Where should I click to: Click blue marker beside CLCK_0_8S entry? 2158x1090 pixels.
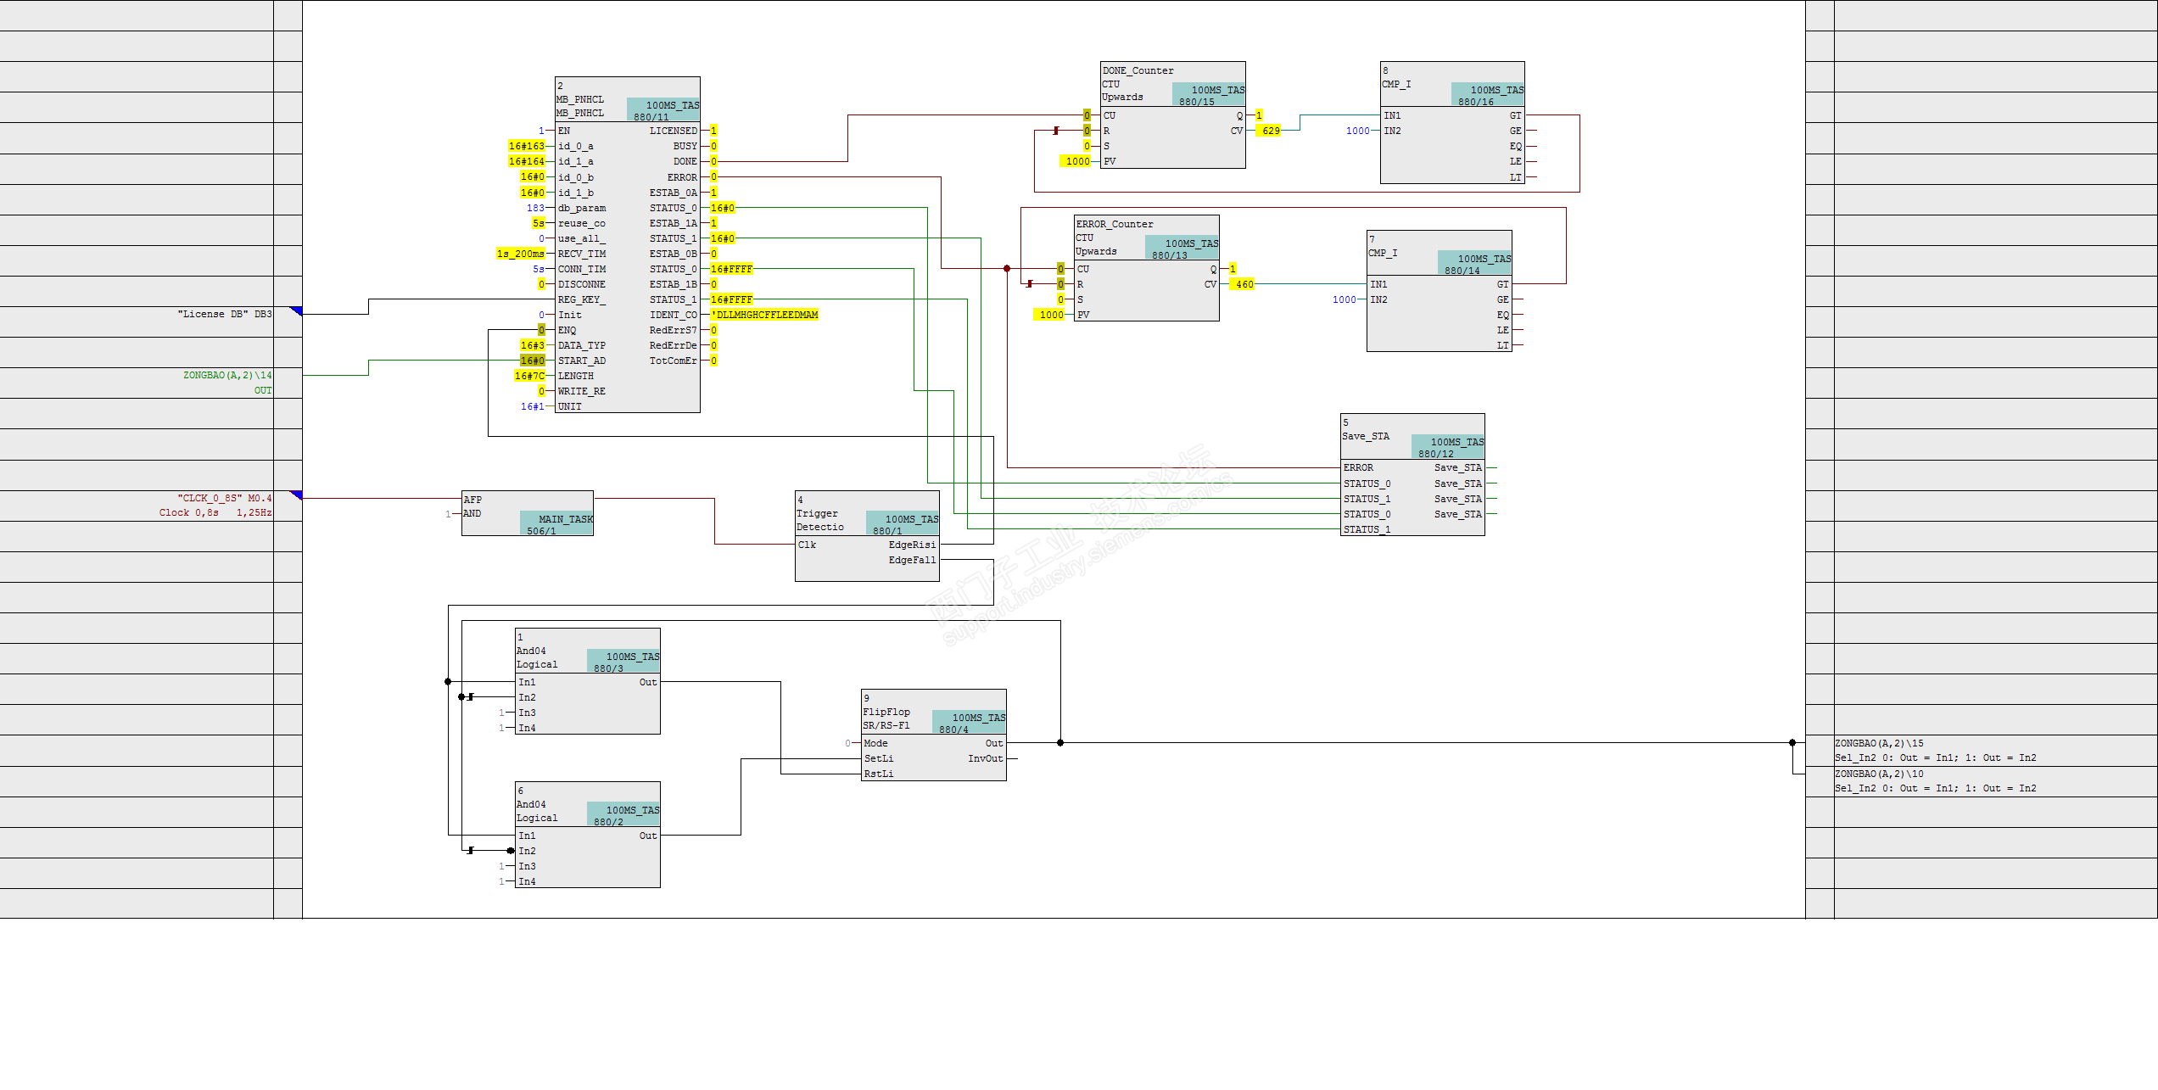296,495
